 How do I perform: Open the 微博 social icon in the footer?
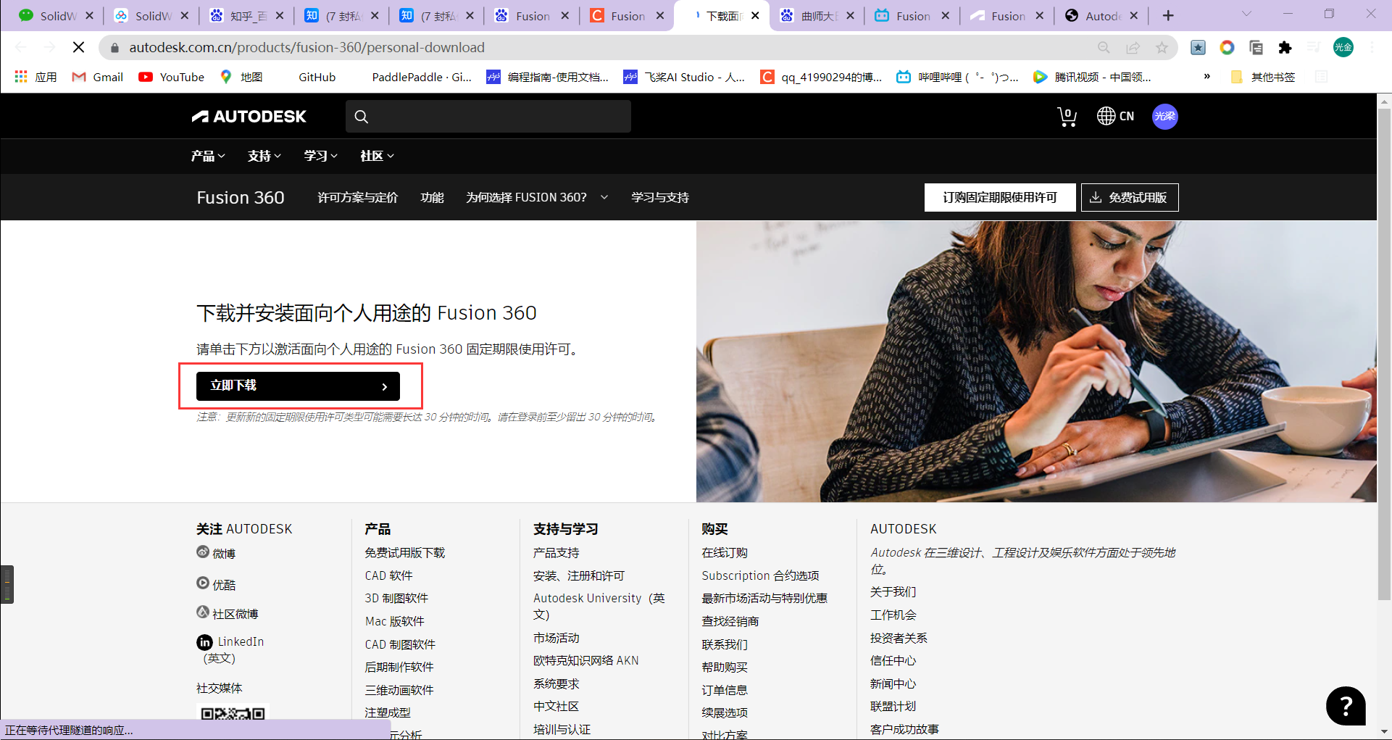[203, 552]
